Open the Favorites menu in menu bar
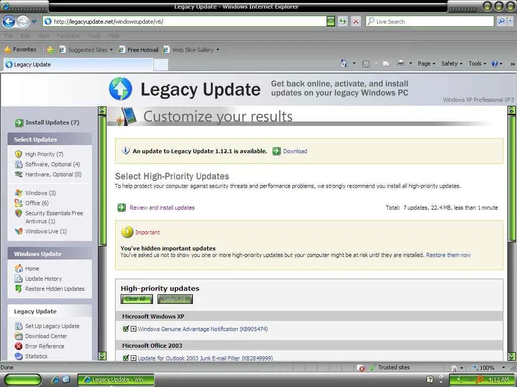 68,36
